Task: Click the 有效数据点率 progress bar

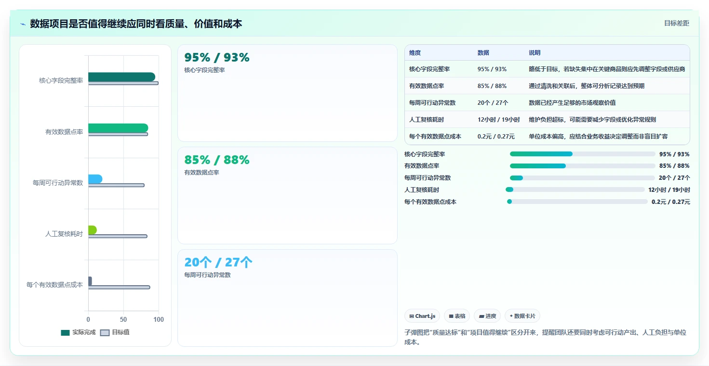Action: tap(583, 166)
